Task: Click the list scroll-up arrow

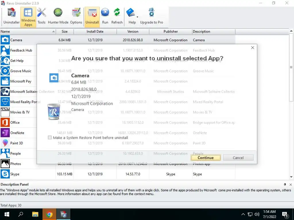Action: (291, 31)
